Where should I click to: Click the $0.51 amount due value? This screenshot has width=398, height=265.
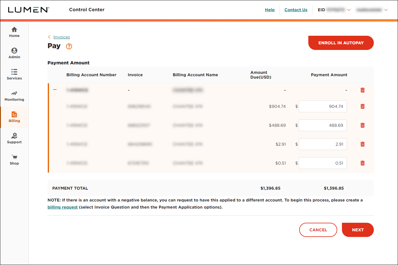(281, 163)
